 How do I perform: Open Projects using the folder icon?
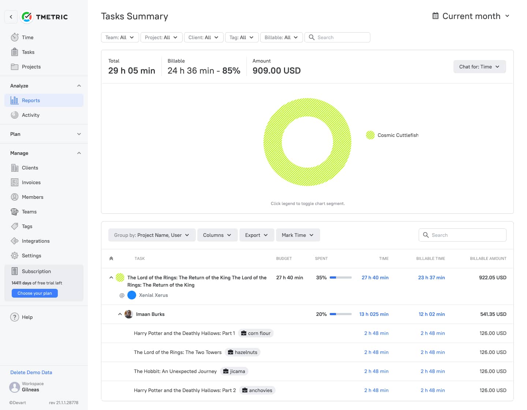click(15, 67)
